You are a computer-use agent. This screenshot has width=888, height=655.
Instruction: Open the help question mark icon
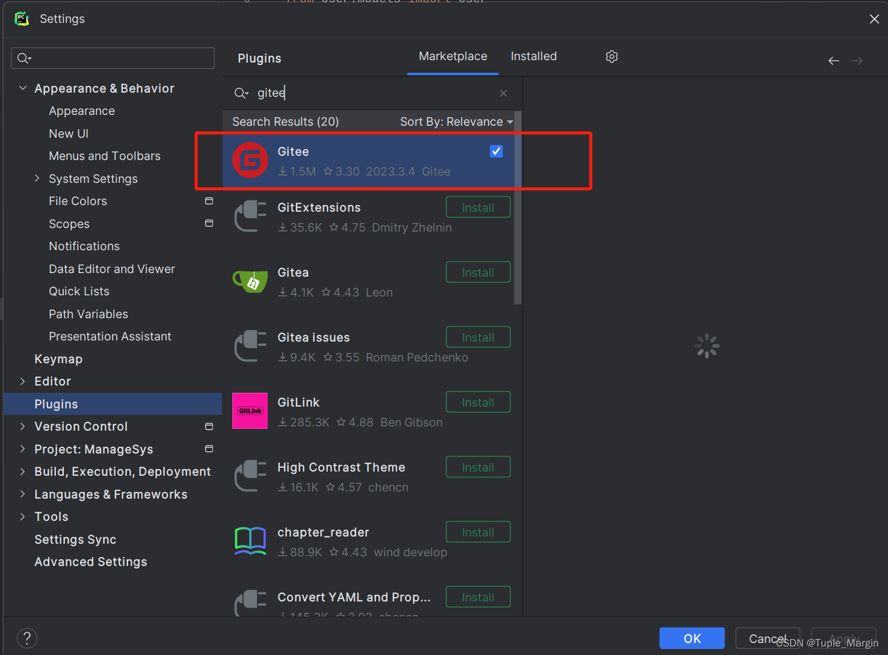point(27,638)
